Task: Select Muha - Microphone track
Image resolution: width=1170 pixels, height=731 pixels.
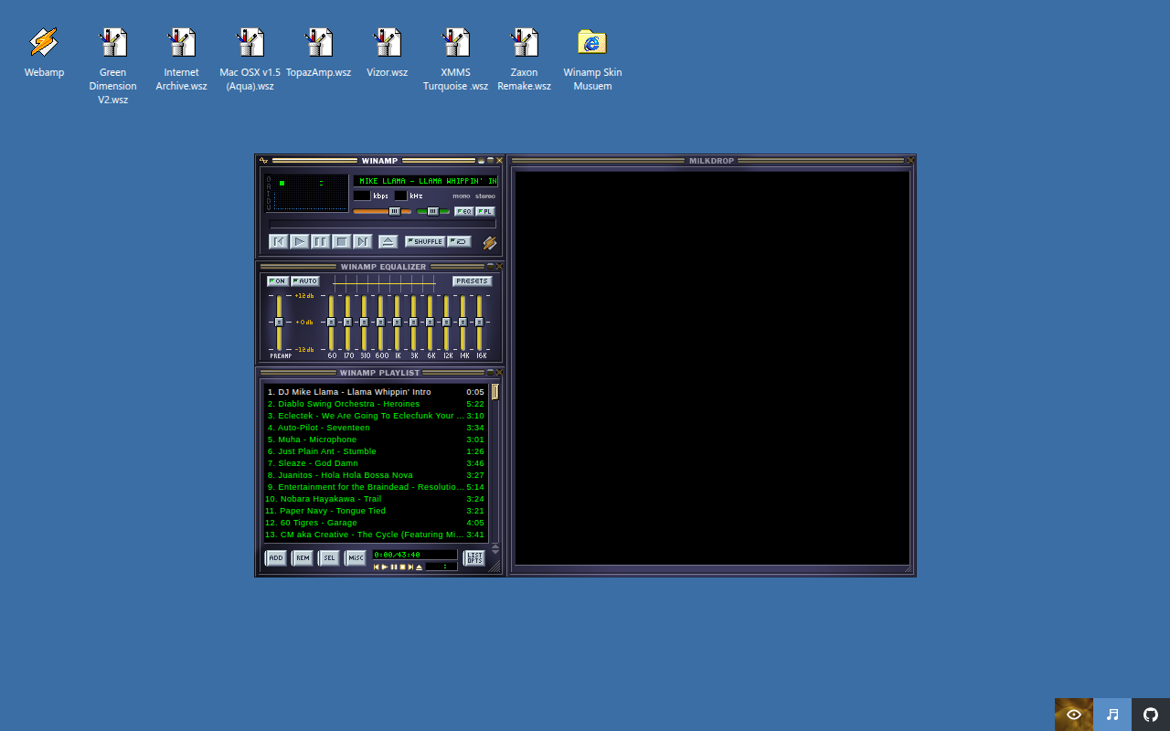Action: [x=376, y=440]
